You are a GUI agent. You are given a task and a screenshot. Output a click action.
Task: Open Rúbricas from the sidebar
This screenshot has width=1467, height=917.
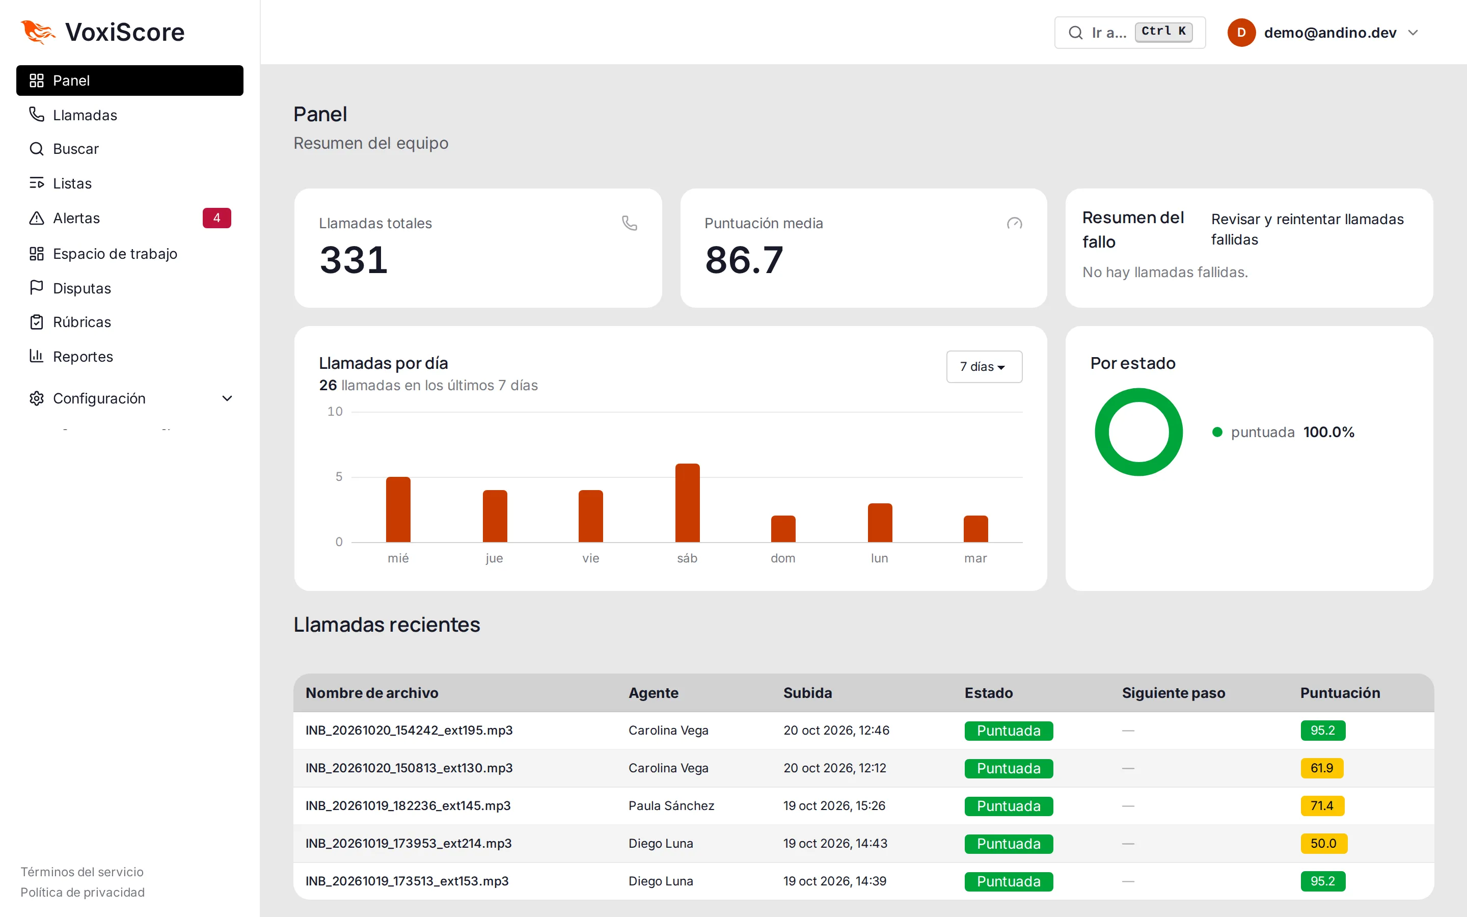[x=130, y=322]
